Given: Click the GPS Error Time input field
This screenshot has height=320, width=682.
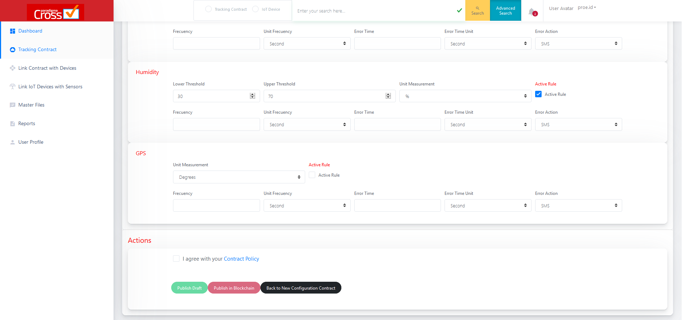Looking at the screenshot, I should tap(398, 206).
